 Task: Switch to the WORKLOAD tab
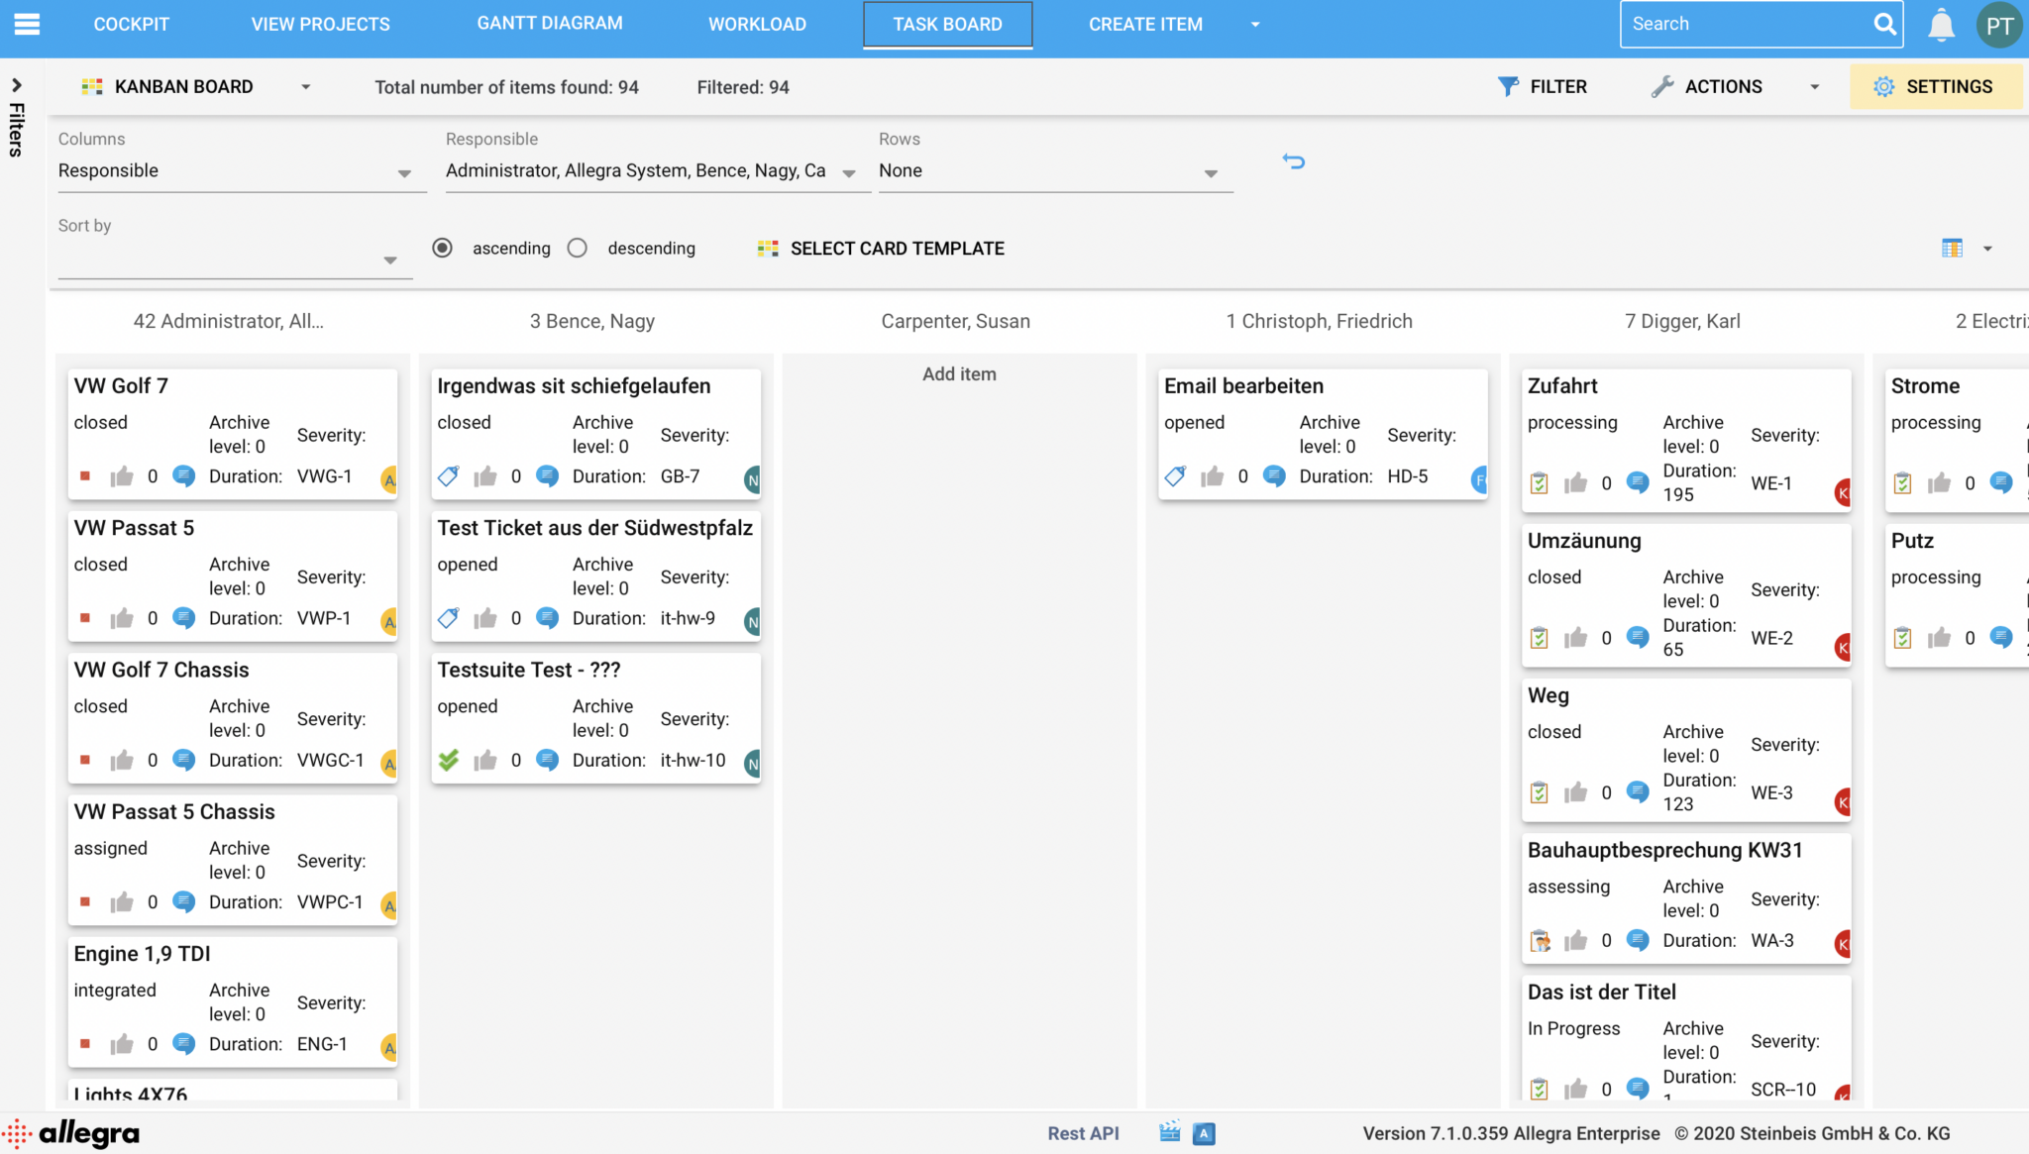[757, 24]
